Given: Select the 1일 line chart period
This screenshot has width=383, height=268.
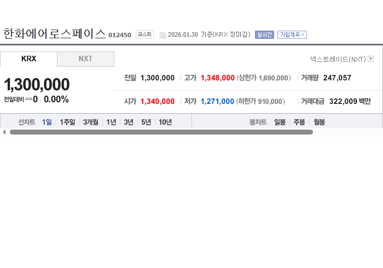Looking at the screenshot, I should tap(47, 122).
